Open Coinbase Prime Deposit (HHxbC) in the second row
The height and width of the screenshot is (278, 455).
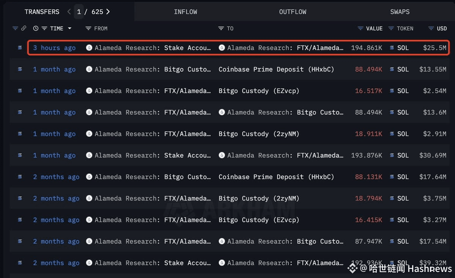pyautogui.click(x=276, y=69)
